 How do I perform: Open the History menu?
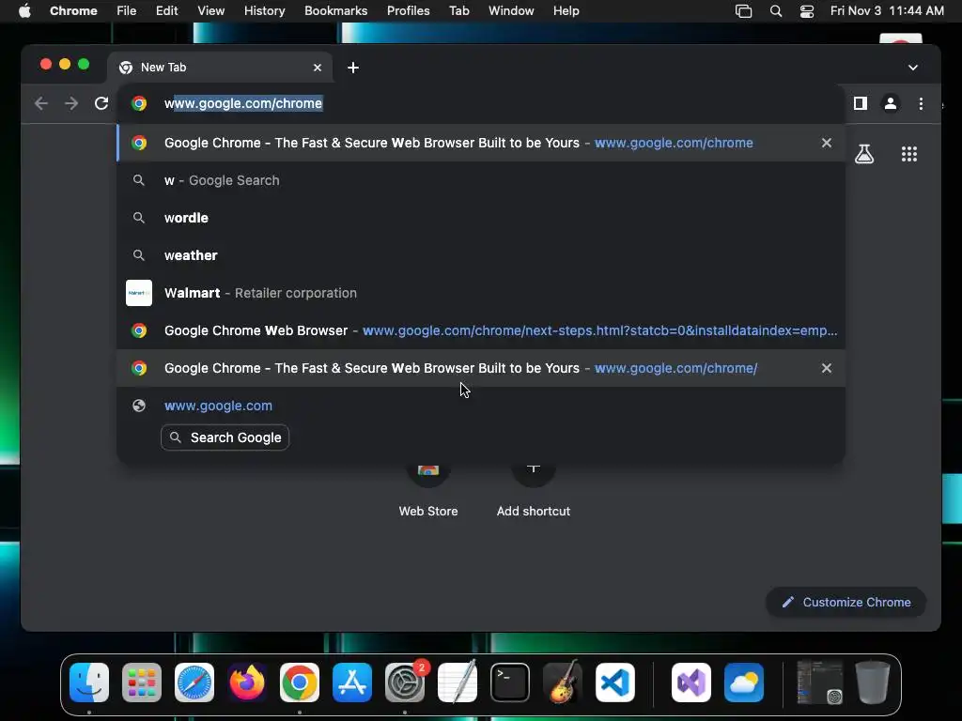(x=264, y=11)
